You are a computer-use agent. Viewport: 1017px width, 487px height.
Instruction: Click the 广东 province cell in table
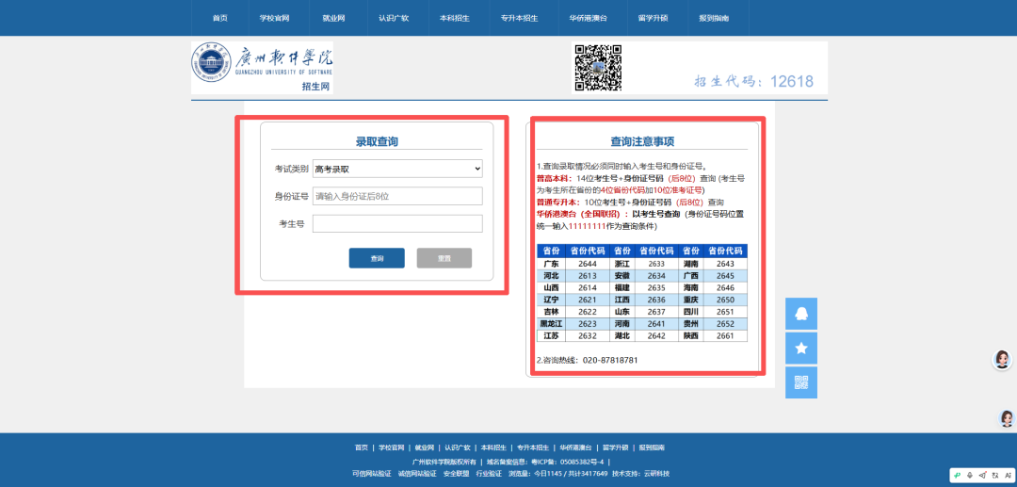551,264
